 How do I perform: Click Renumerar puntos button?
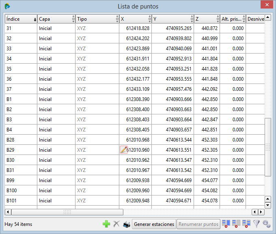(x=198, y=224)
